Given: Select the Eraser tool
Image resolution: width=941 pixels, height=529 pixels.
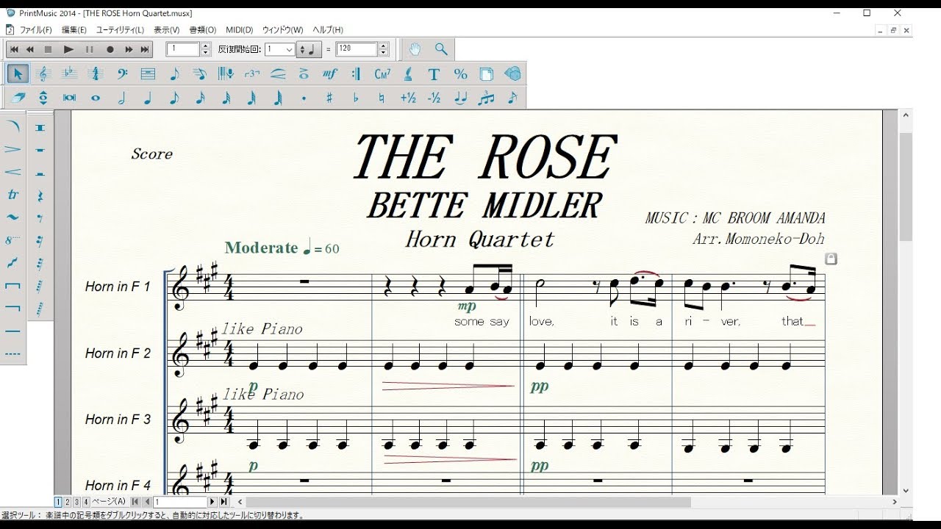Looking at the screenshot, I should 18,98.
